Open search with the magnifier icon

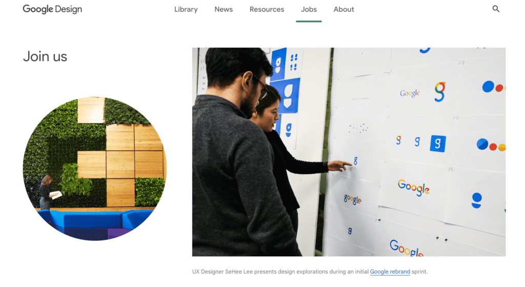click(496, 9)
